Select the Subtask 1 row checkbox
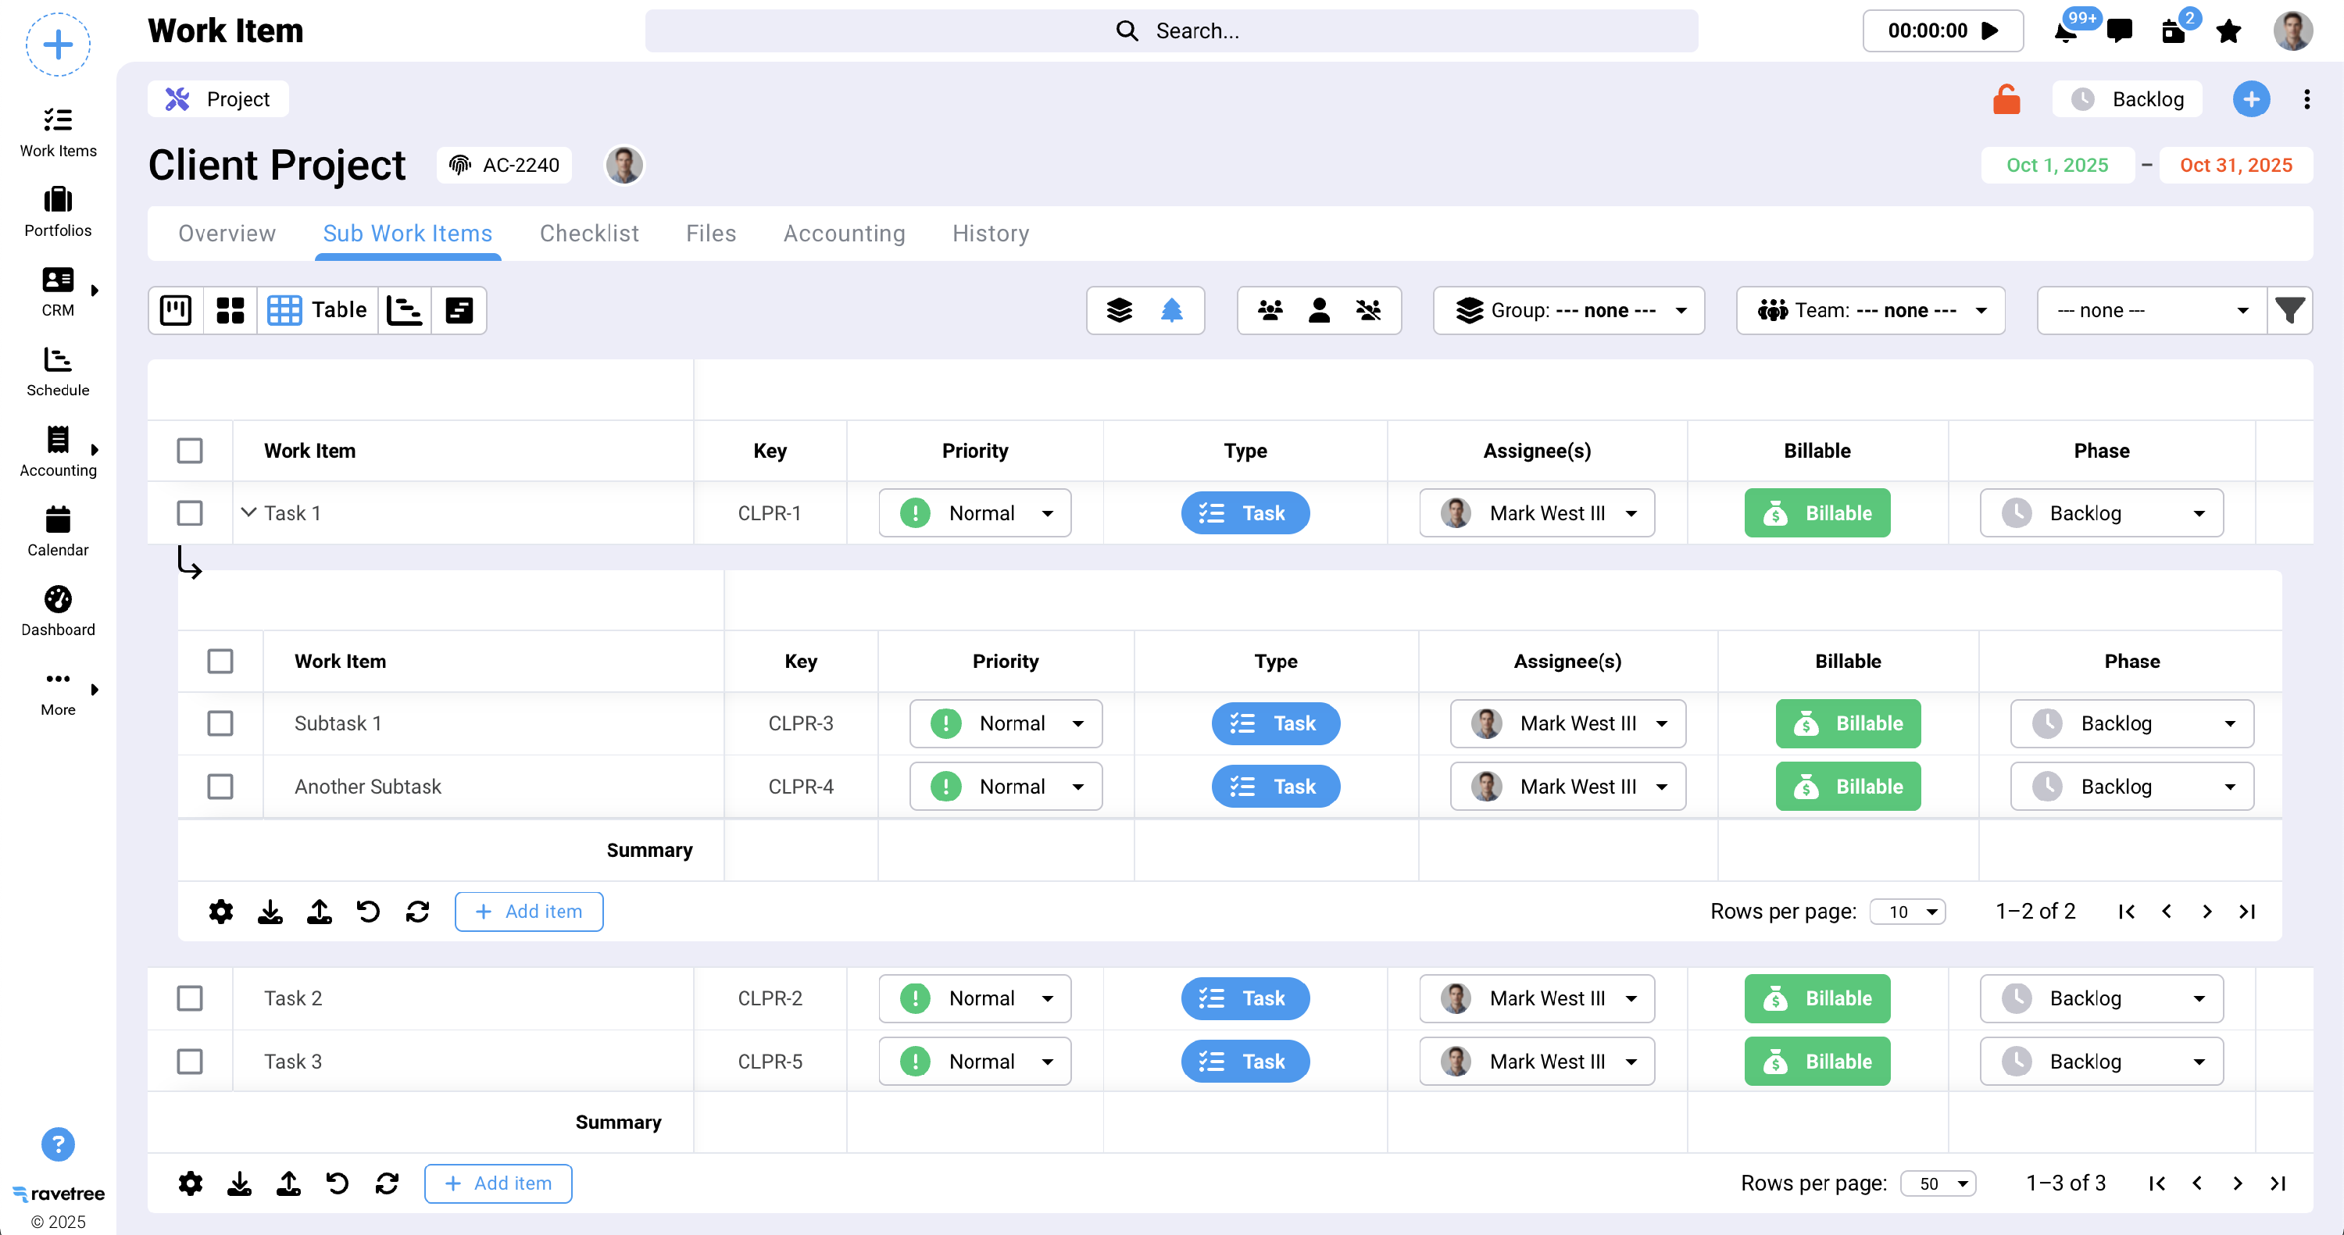This screenshot has width=2344, height=1235. [220, 723]
